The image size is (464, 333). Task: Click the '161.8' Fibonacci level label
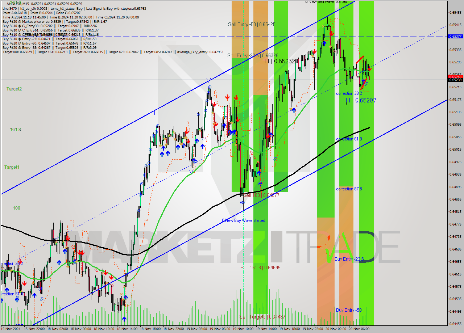[x=15, y=129]
